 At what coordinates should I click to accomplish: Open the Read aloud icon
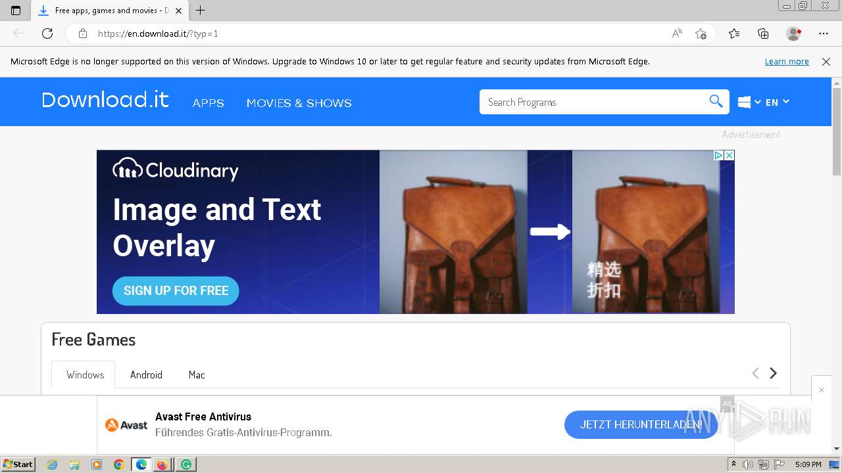pos(677,34)
